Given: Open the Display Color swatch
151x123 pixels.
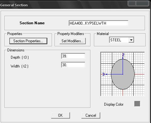Looking at the screenshot, I should tap(137, 104).
